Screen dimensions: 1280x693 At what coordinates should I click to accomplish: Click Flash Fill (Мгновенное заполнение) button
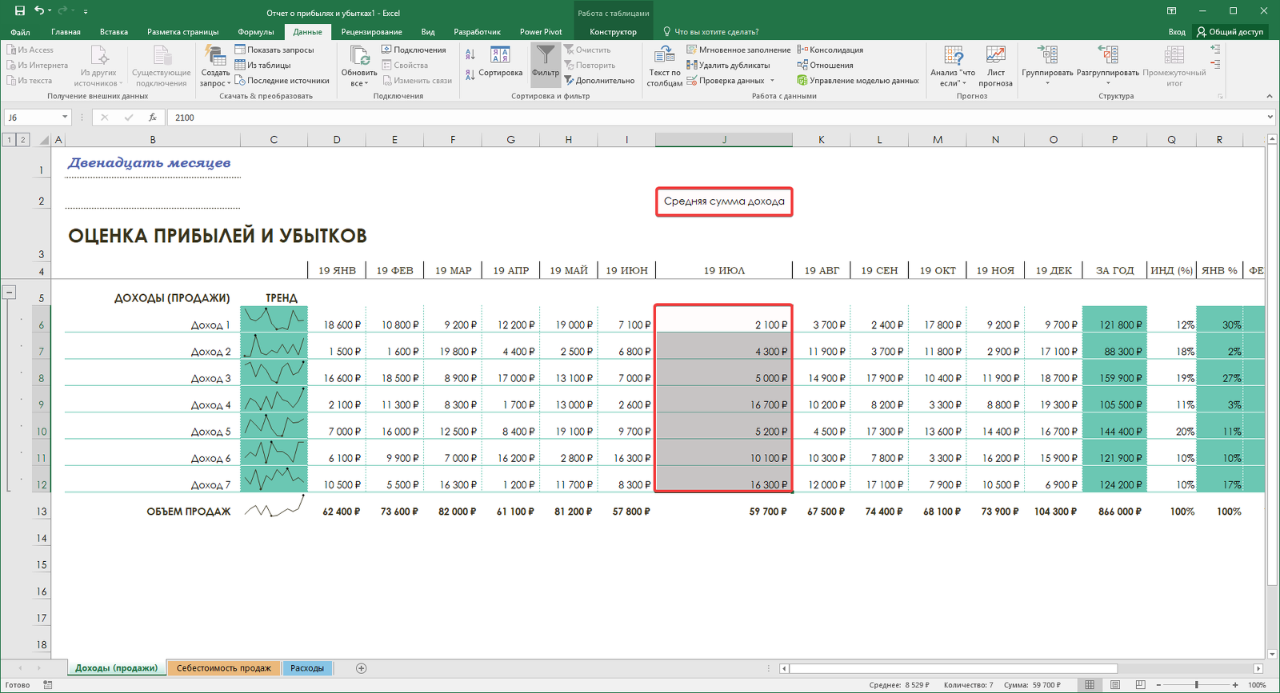(x=738, y=50)
